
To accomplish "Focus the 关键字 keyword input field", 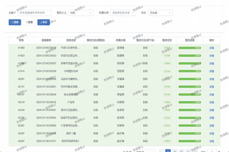I will click(35, 13).
